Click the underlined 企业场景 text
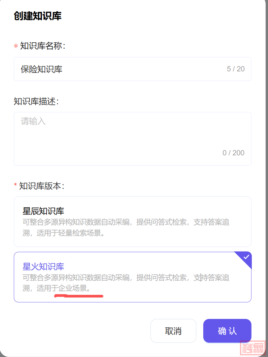268x357 pixels. pyautogui.click(x=73, y=289)
